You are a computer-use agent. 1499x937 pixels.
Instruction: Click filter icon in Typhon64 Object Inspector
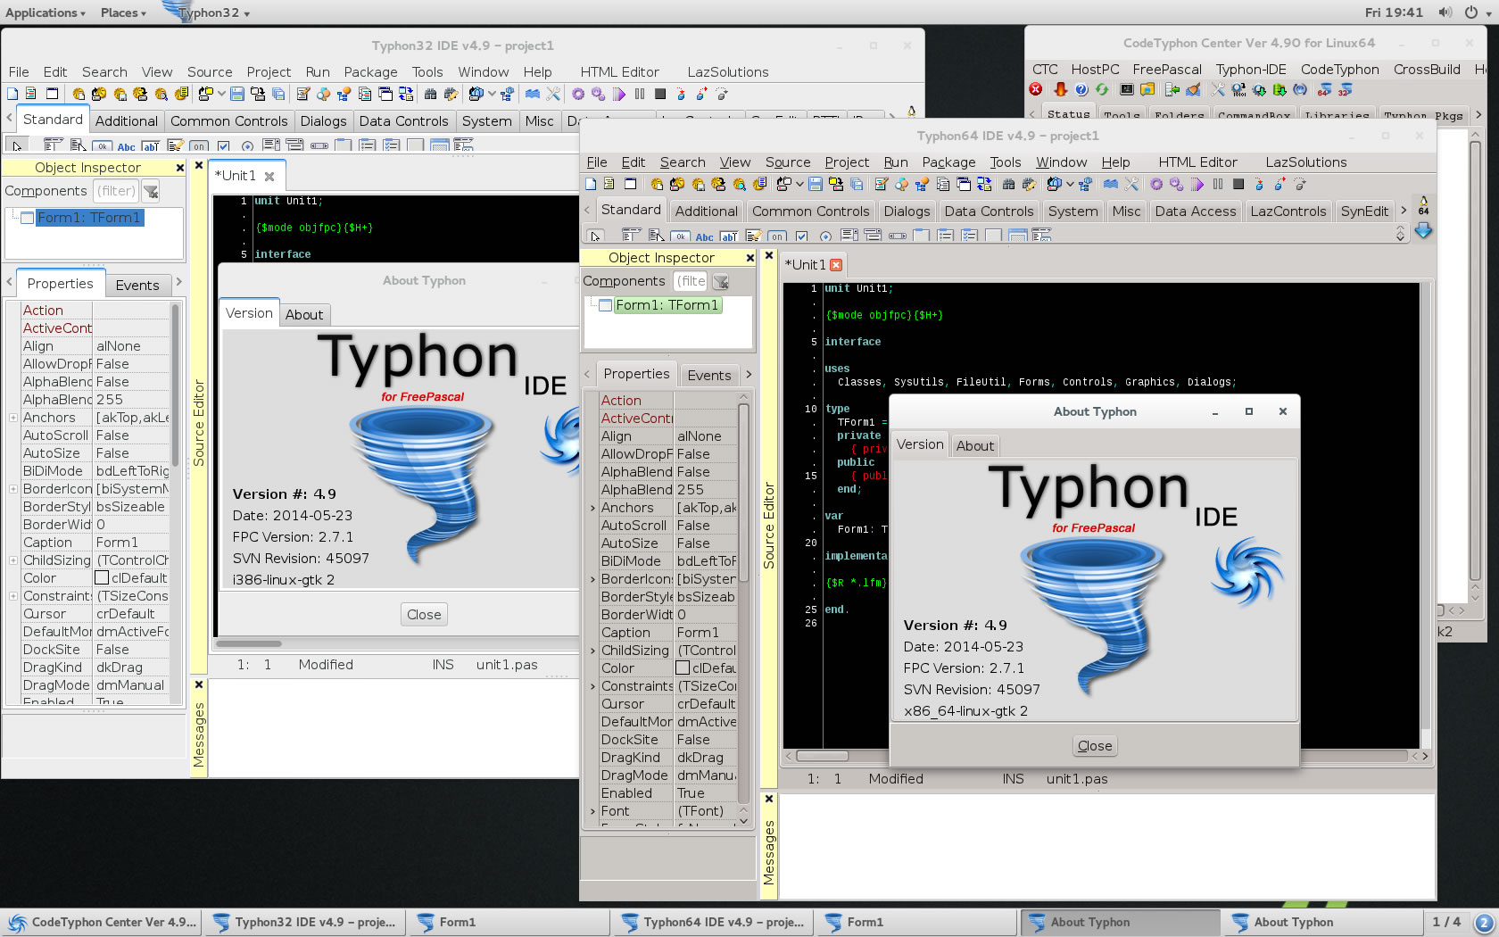[x=721, y=282]
